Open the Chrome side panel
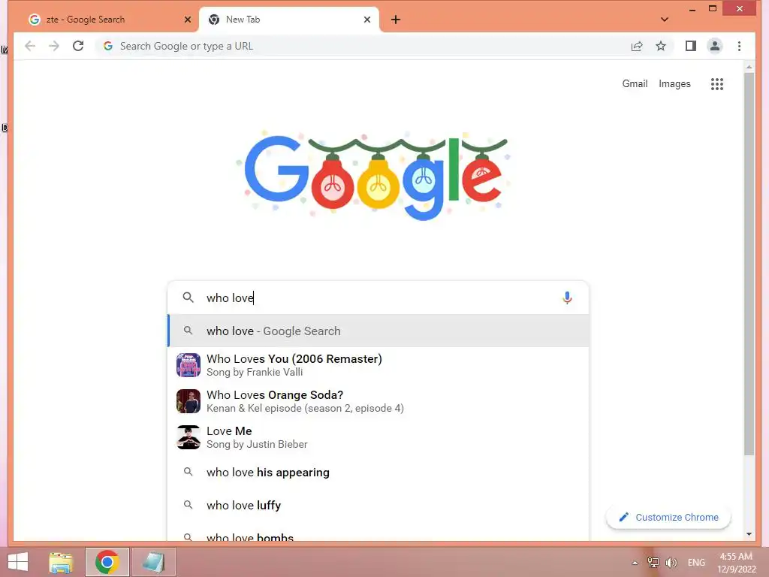769x577 pixels. tap(691, 46)
